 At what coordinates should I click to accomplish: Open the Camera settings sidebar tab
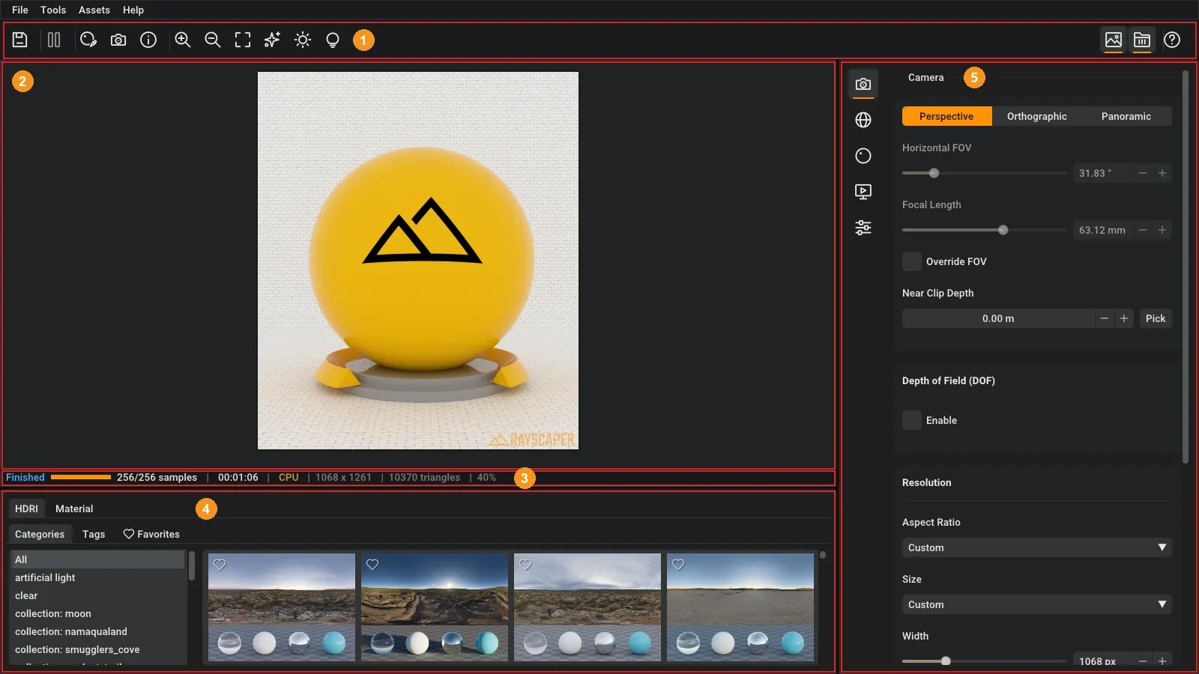click(x=863, y=84)
